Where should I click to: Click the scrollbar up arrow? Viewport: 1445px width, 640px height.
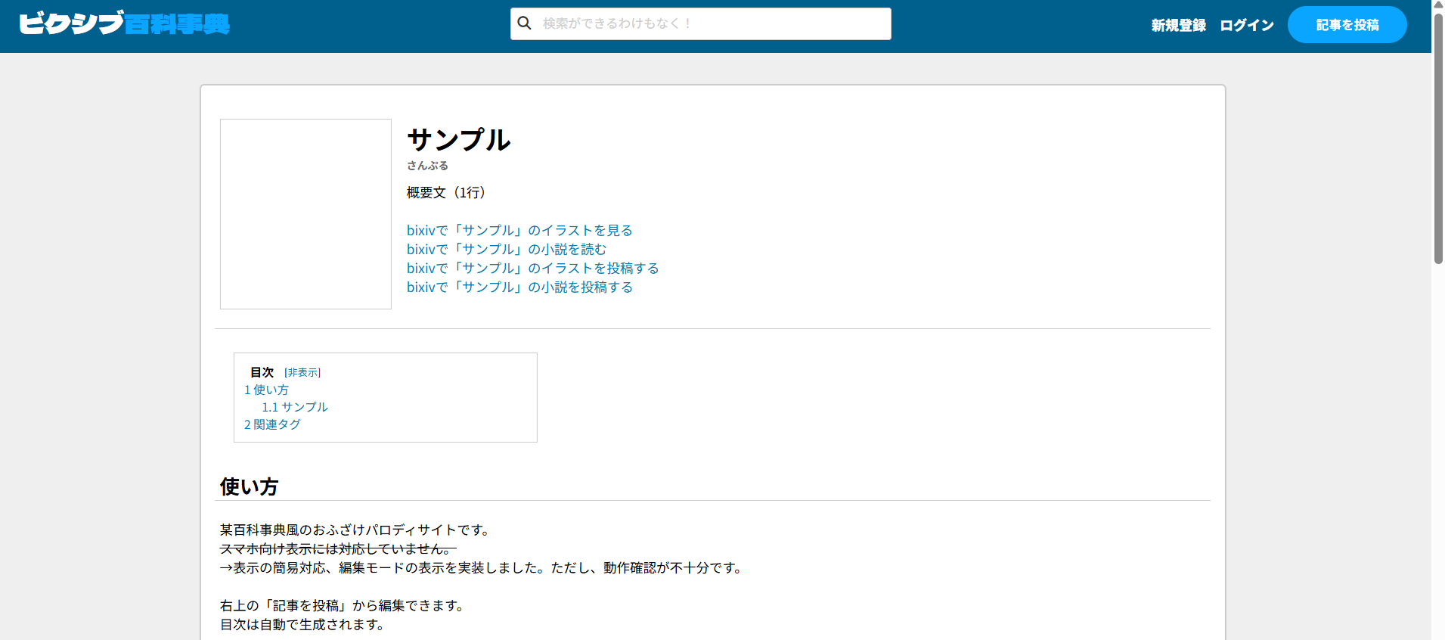(1437, 5)
